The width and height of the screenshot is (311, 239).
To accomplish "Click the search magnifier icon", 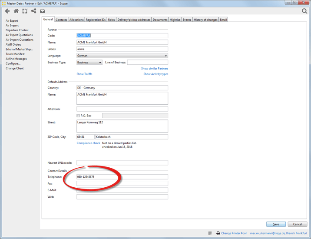I will click(x=304, y=11).
